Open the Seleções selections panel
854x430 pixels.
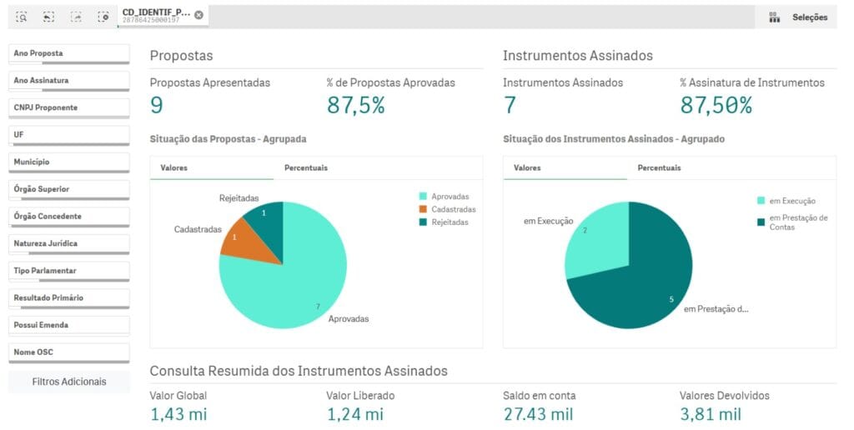coord(798,17)
